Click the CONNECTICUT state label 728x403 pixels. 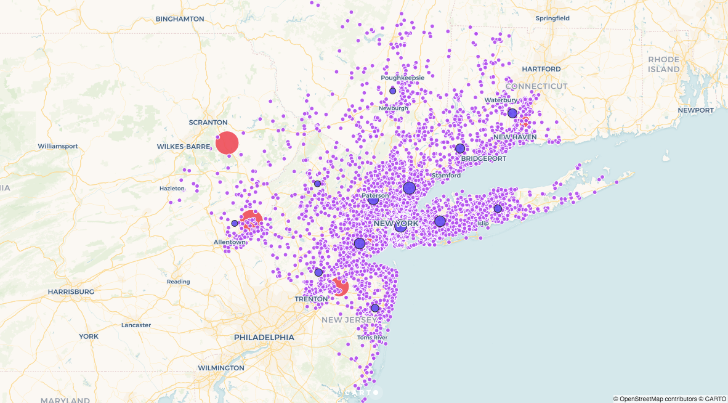[x=536, y=86]
